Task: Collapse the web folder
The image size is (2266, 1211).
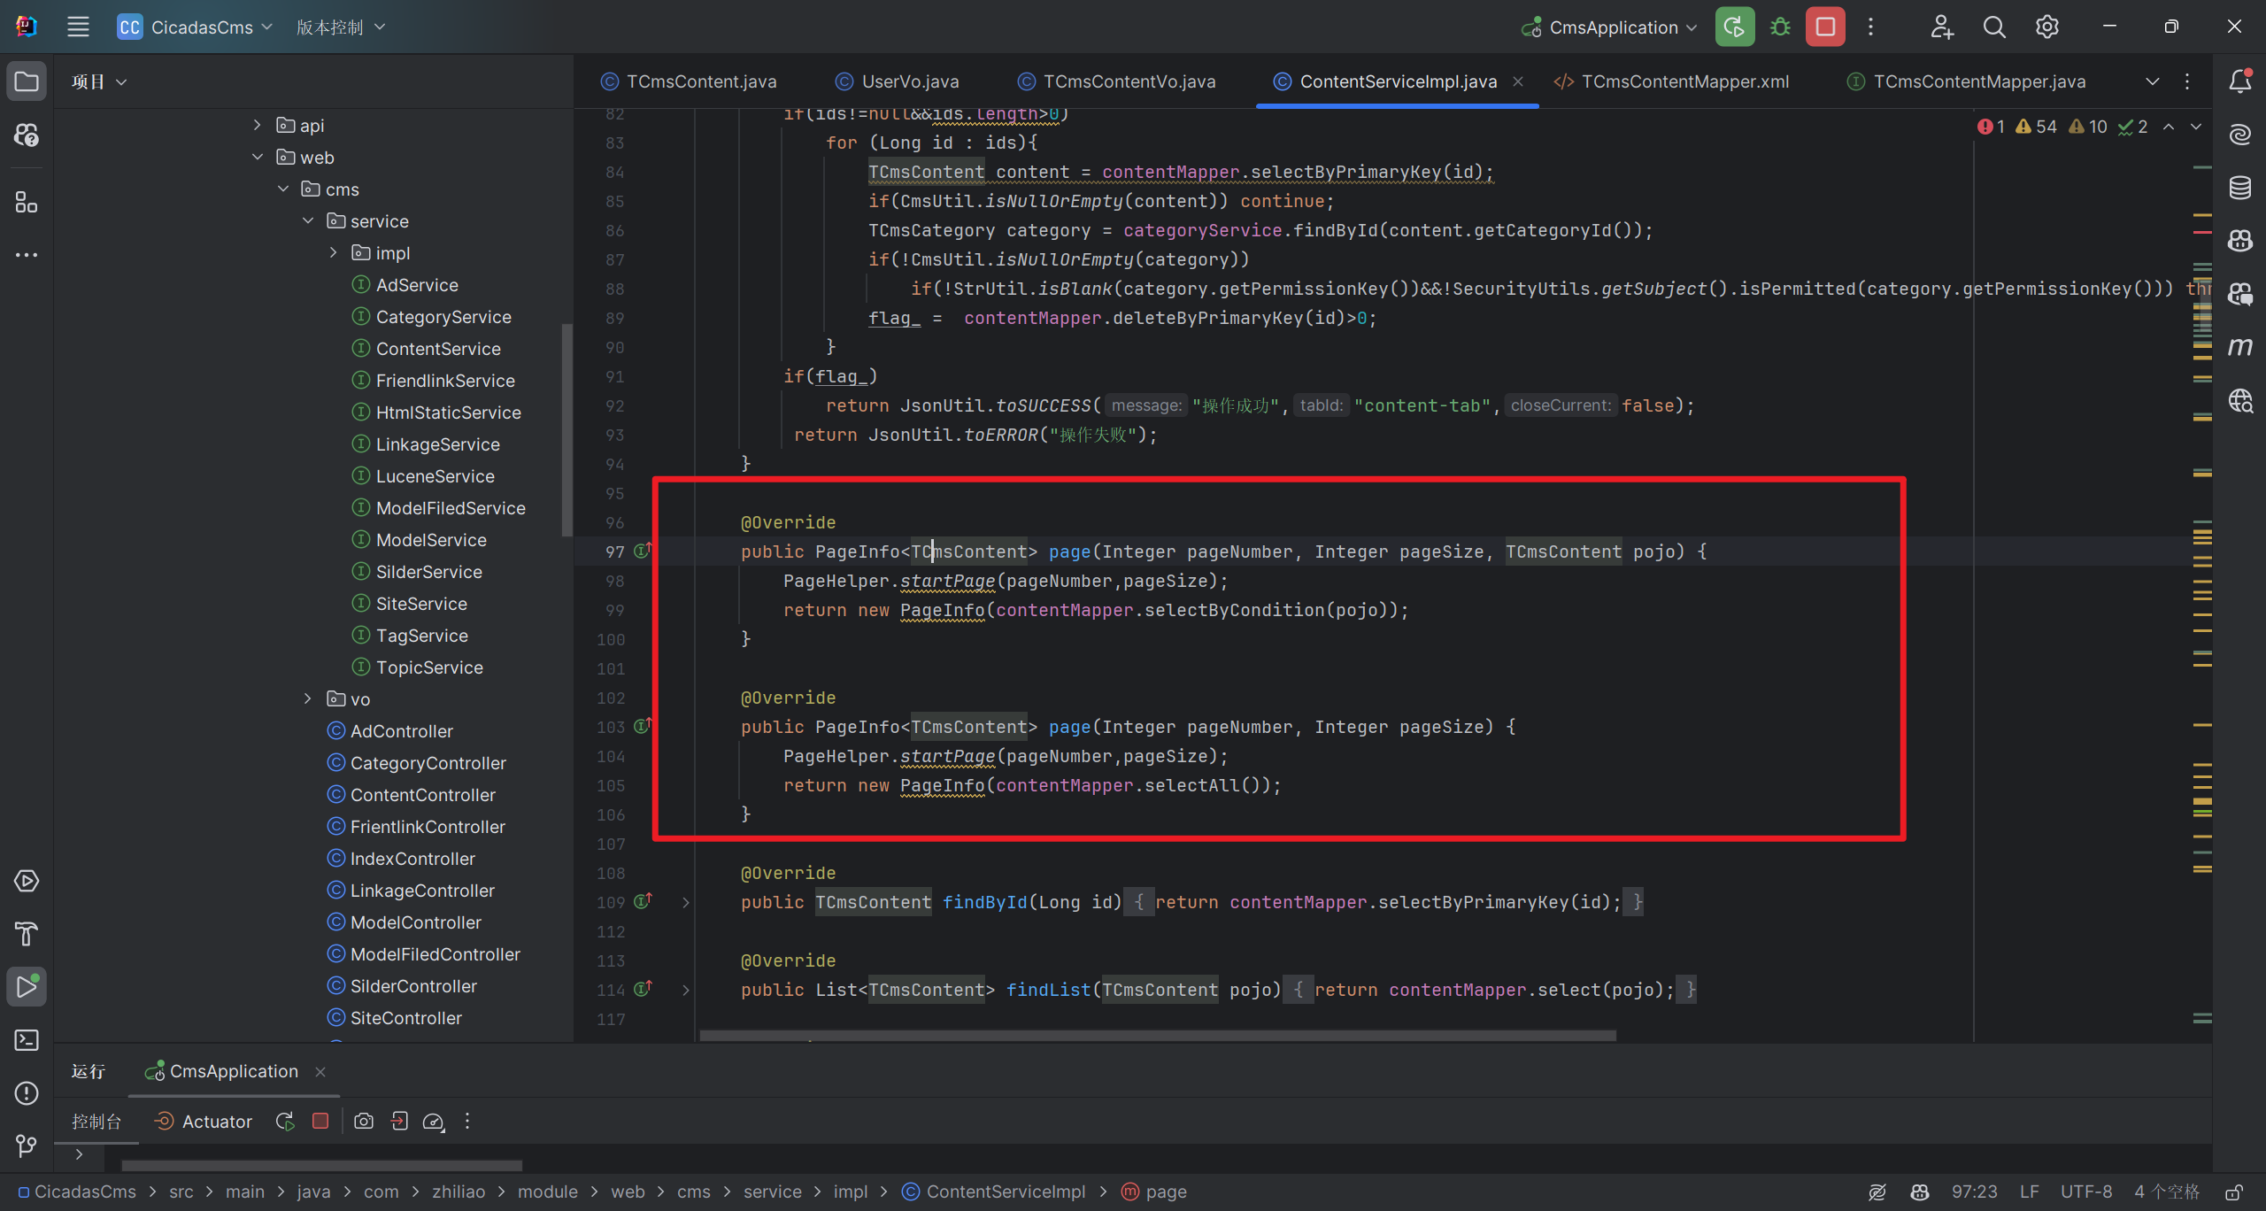Action: pos(257,157)
